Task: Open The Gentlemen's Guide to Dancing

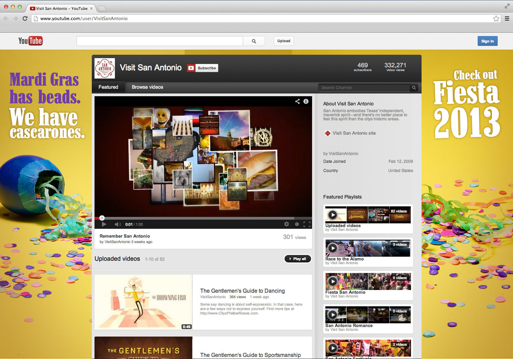Action: pyautogui.click(x=242, y=291)
